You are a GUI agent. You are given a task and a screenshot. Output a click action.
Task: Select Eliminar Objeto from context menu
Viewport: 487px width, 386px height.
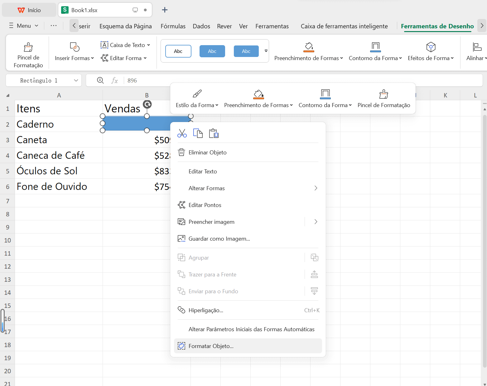tap(207, 153)
